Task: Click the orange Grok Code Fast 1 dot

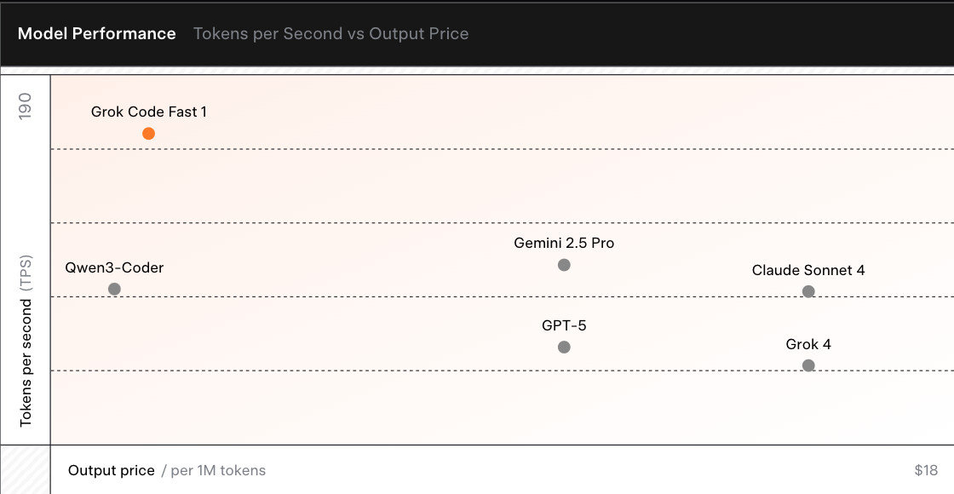Action: pos(148,134)
